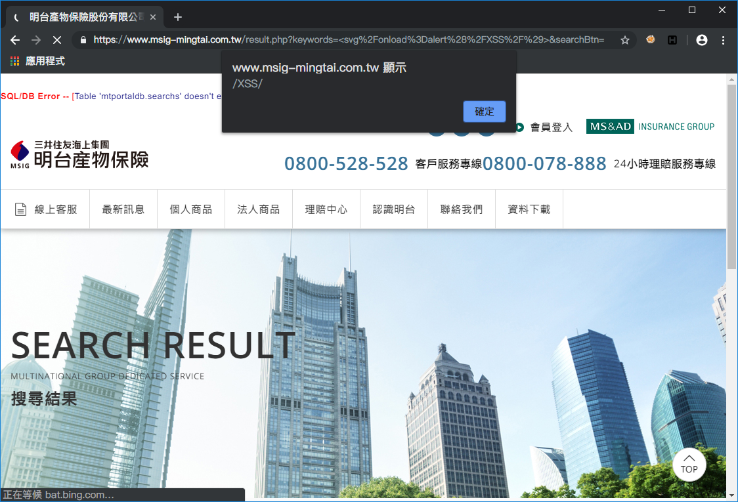Image resolution: width=738 pixels, height=502 pixels.
Task: Bookmark this page with the star icon
Action: 624,40
